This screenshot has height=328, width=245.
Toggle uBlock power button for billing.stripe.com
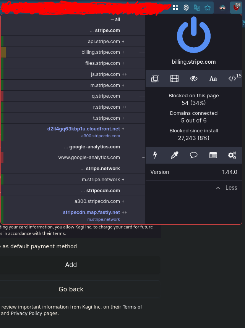click(x=193, y=34)
